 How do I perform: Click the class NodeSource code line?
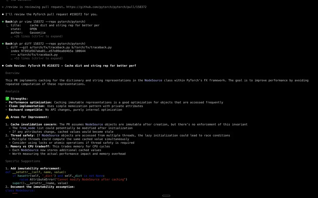(20, 190)
